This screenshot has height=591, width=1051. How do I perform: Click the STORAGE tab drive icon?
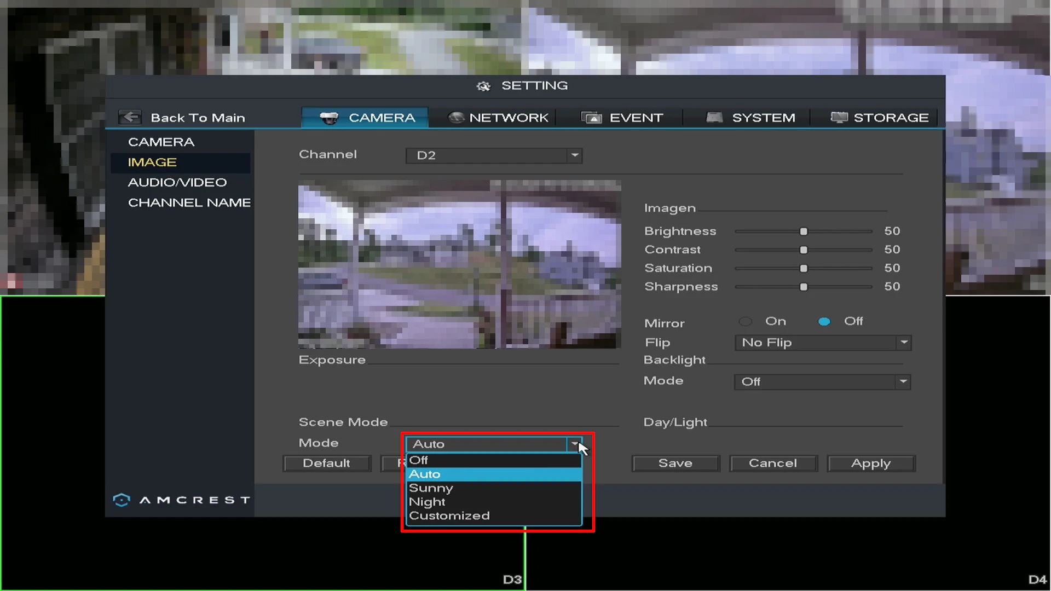(x=839, y=117)
